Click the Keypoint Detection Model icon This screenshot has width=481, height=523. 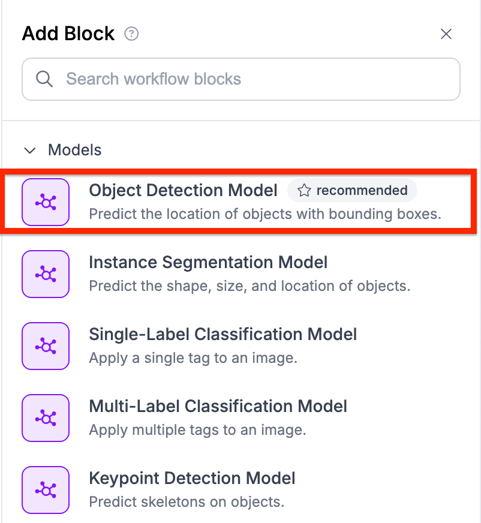tap(46, 490)
